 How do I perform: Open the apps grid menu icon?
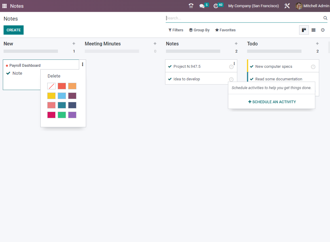(x=5, y=6)
